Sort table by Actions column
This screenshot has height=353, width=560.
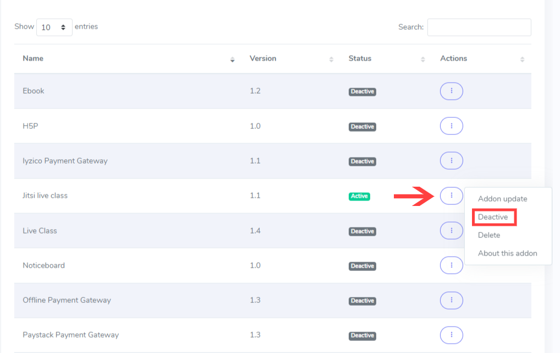pyautogui.click(x=453, y=58)
